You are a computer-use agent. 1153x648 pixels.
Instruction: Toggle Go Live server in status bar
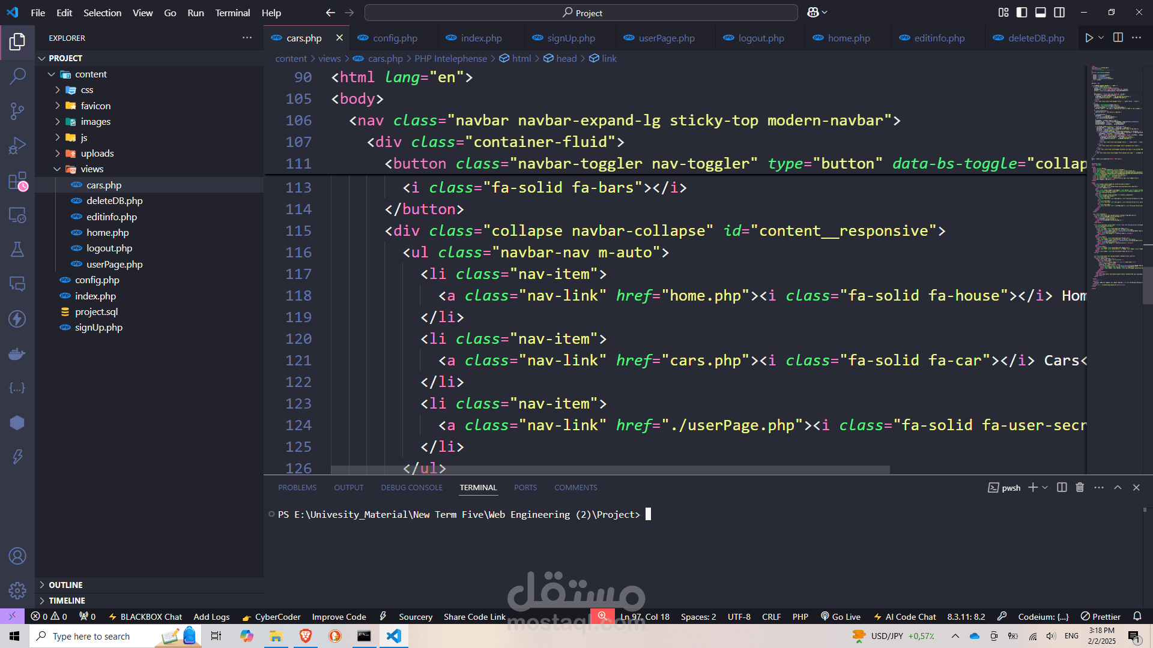[841, 617]
